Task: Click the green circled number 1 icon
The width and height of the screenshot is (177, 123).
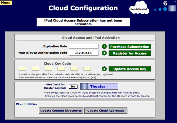Action: (x=104, y=46)
